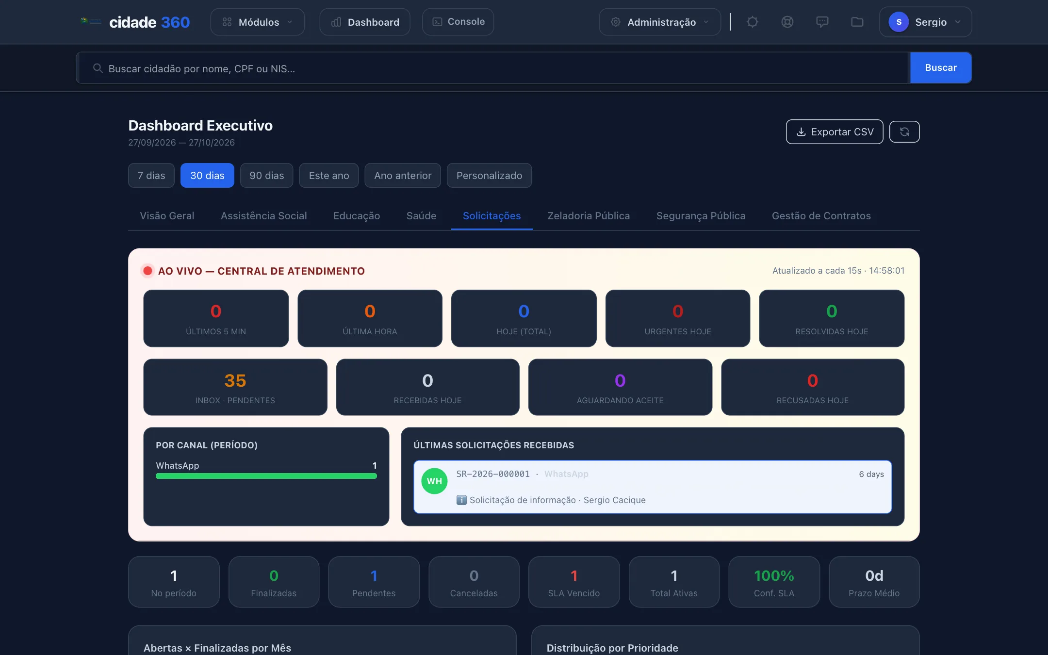Open the chat messages icon
1048x655 pixels.
point(822,22)
